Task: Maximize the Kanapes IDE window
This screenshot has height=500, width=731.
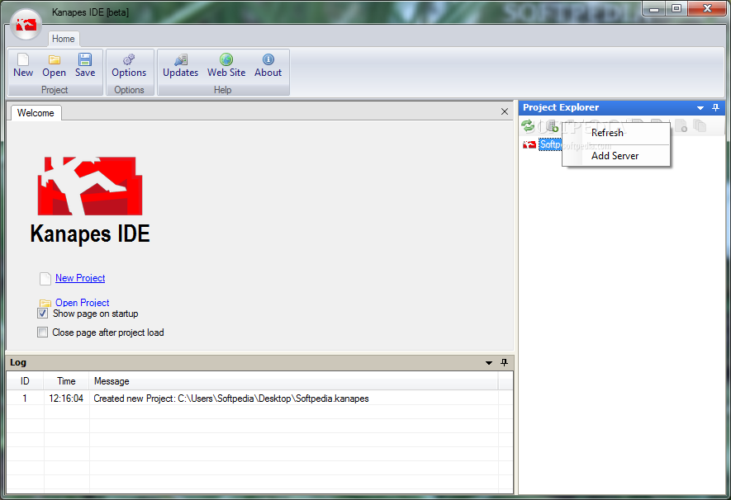Action: click(x=676, y=9)
